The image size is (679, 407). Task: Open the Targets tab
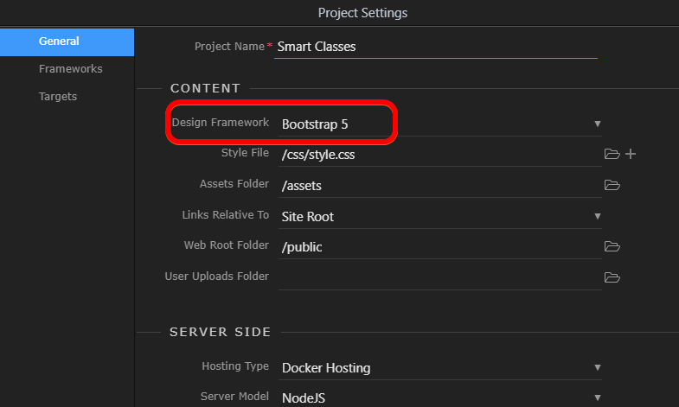click(58, 97)
